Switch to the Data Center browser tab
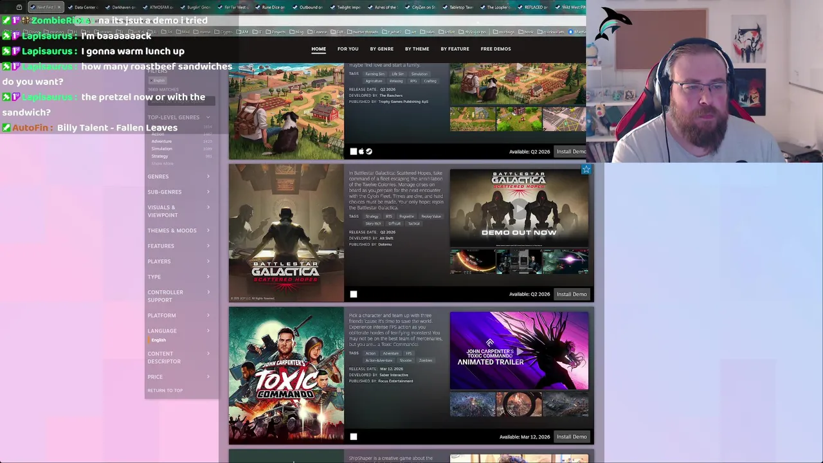 tap(82, 7)
